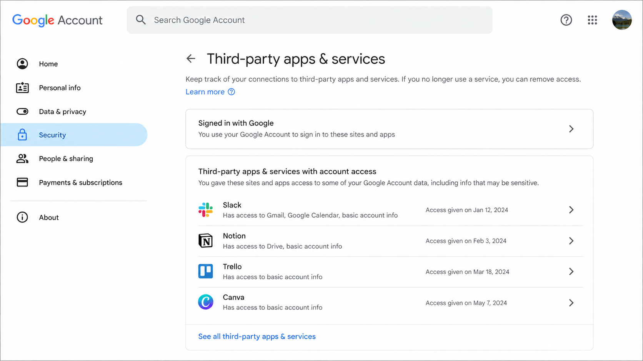Click Slack's access date Jan 12, 2024
Image resolution: width=643 pixels, height=361 pixels.
pyautogui.click(x=467, y=210)
